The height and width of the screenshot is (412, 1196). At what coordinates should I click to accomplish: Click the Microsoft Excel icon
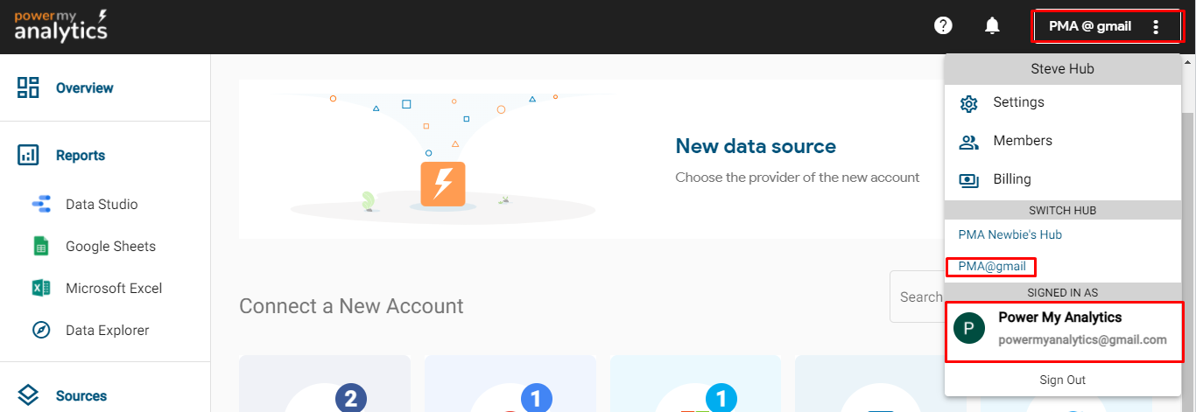point(41,289)
